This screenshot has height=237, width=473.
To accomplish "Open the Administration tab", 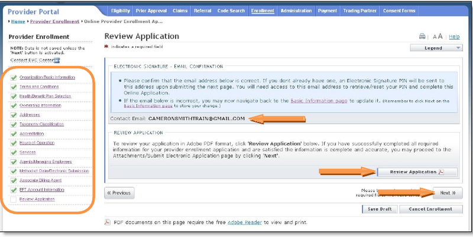I will [296, 11].
